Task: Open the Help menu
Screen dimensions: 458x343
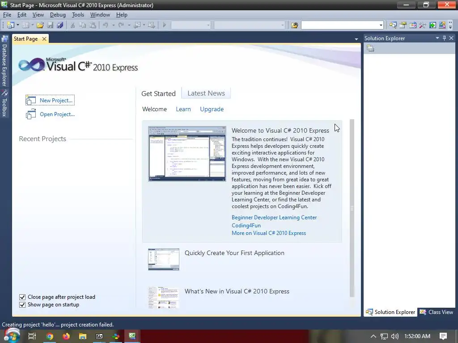Action: click(122, 15)
